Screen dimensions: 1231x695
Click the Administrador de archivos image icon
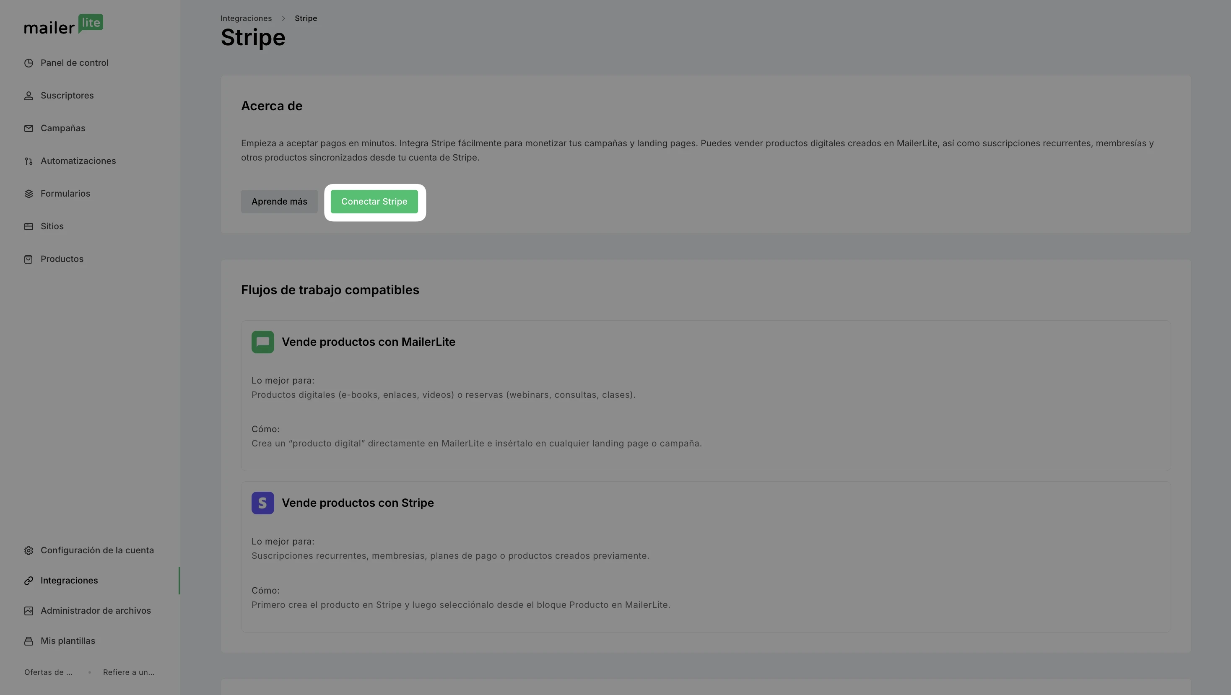pos(29,611)
